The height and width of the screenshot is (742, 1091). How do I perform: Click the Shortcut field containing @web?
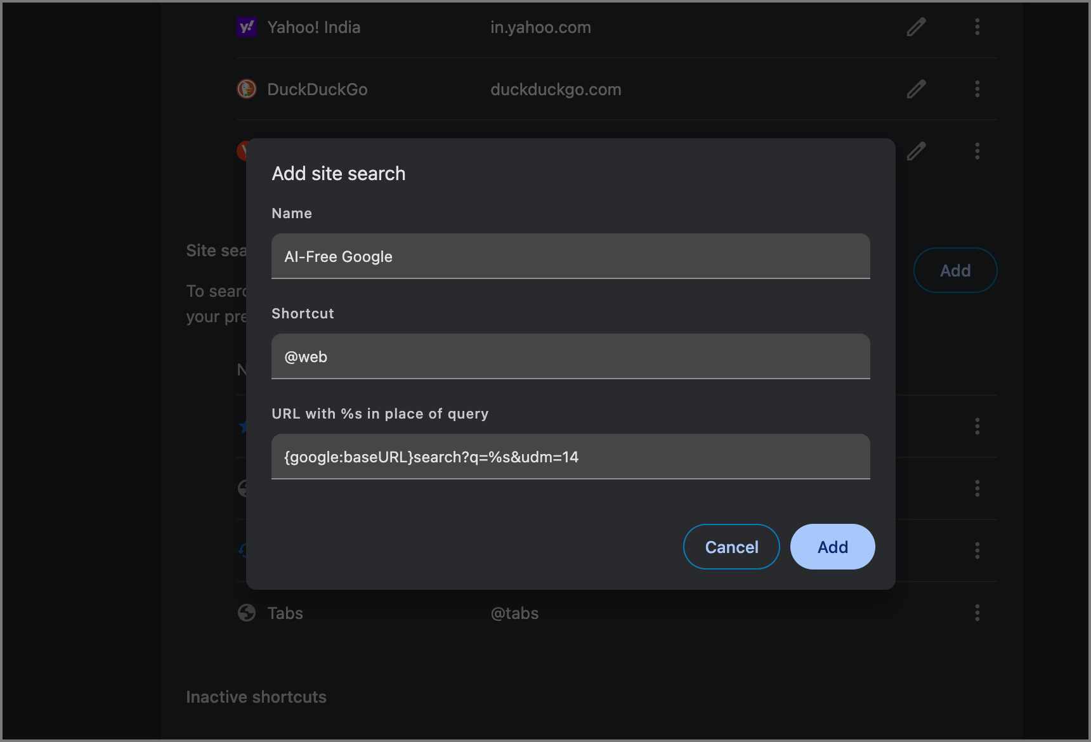click(x=570, y=356)
